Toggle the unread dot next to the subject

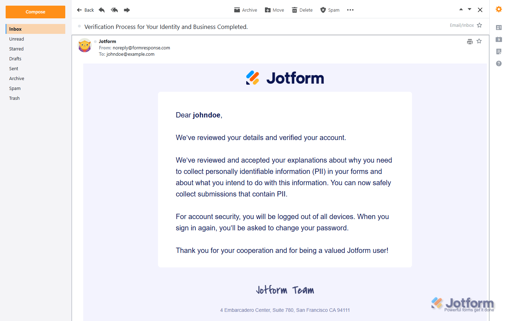[79, 26]
